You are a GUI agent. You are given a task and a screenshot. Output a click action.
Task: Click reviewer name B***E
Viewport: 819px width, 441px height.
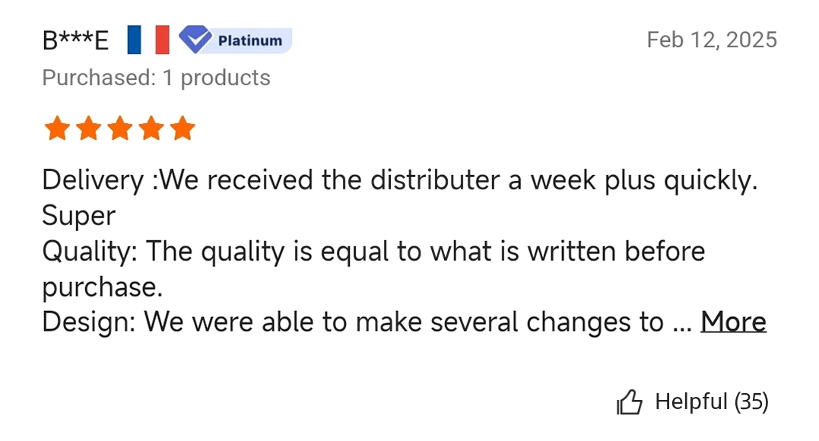(76, 40)
